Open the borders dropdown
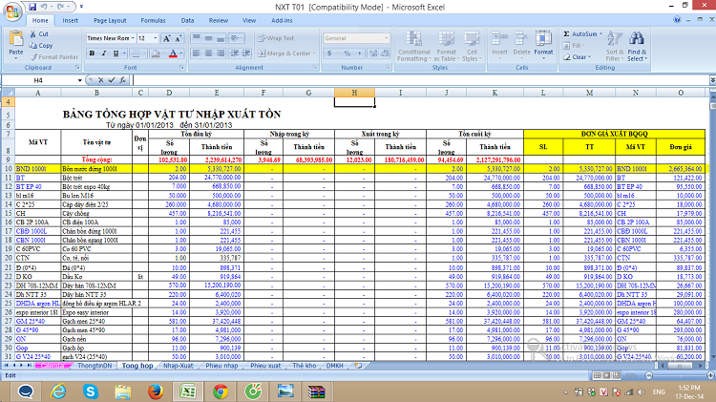The image size is (716, 402). (143, 53)
